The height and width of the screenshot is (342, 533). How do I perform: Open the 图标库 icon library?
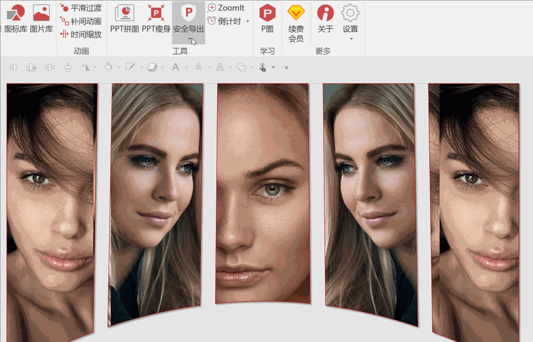(x=16, y=19)
